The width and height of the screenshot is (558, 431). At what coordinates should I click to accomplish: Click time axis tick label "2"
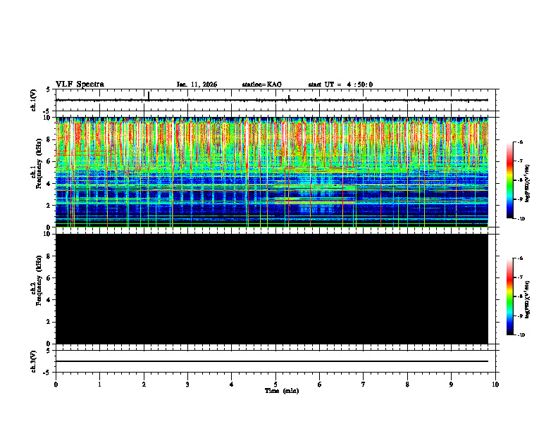pos(144,385)
